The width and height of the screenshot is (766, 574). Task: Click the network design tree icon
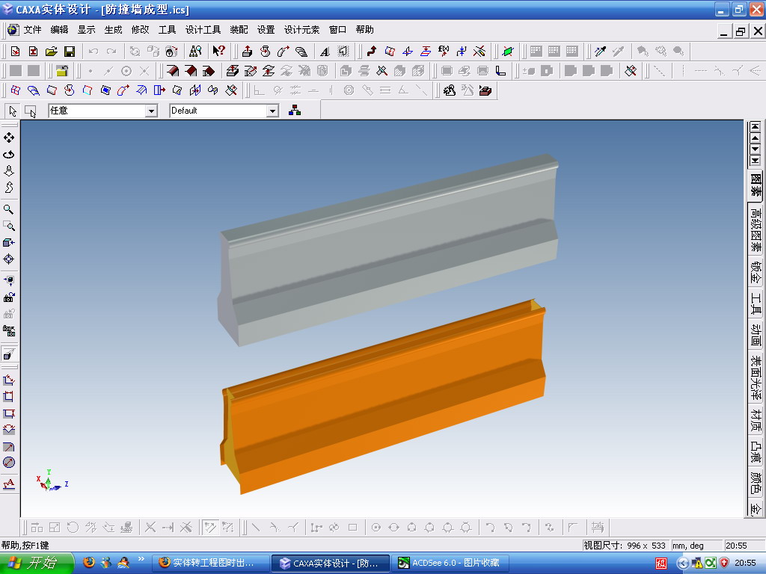[x=295, y=111]
